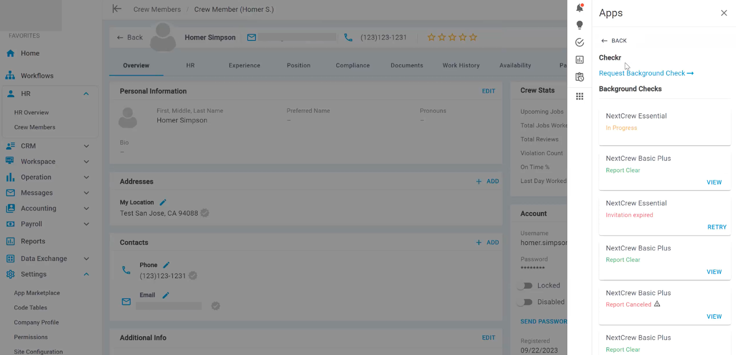This screenshot has width=736, height=355.
Task: Switch to the Compliance tab
Action: [353, 65]
